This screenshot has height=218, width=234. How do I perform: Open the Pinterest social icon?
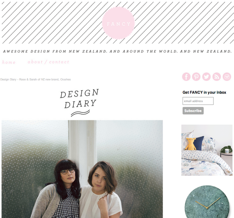coord(196,77)
